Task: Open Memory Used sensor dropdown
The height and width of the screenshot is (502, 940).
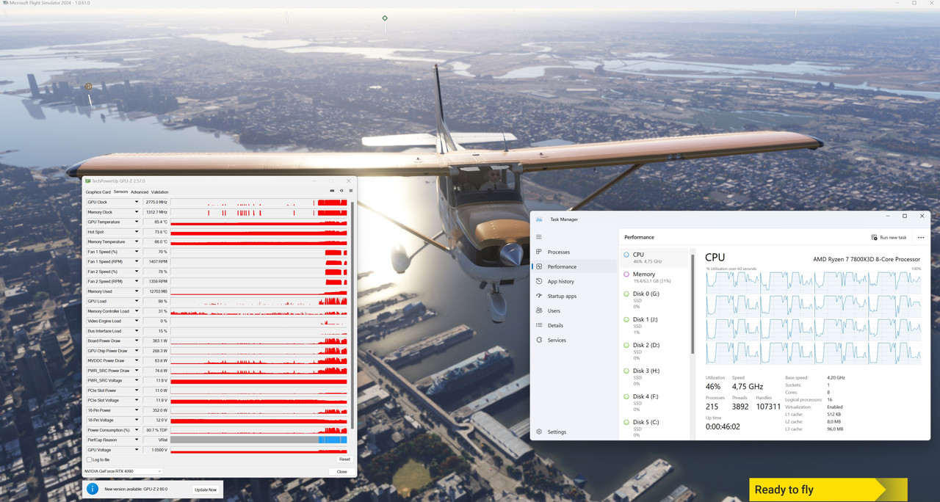Action: tap(136, 291)
